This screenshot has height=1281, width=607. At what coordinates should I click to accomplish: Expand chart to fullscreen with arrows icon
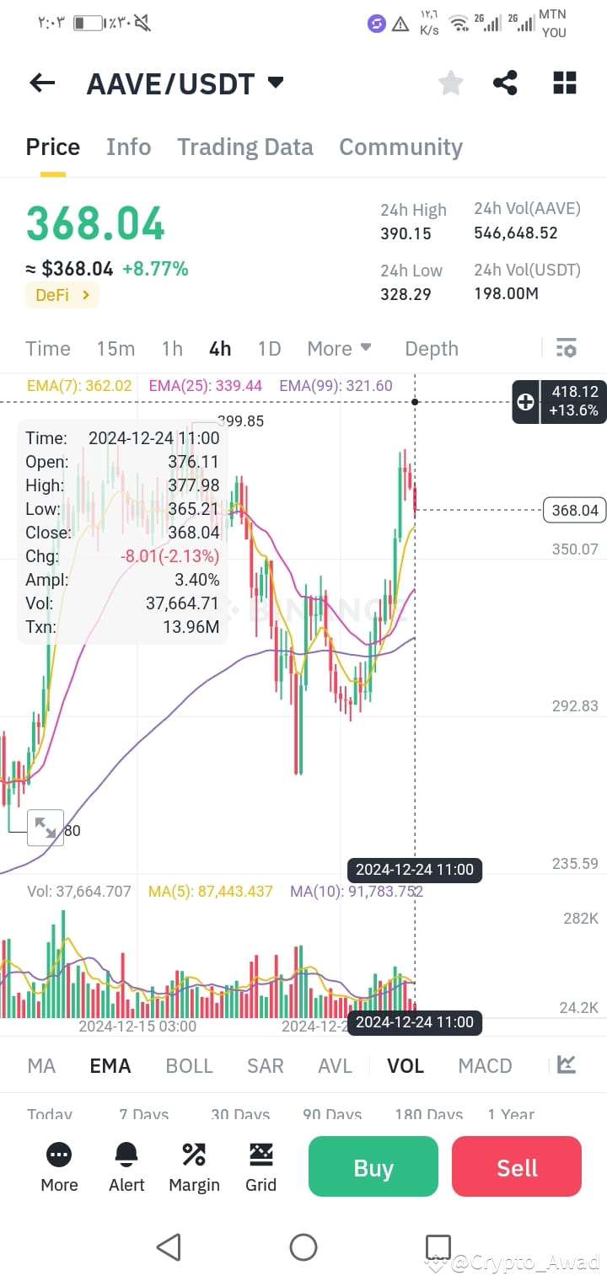(x=46, y=828)
